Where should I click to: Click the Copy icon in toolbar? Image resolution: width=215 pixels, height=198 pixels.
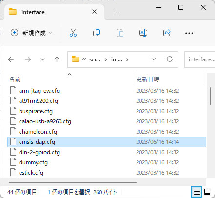point(97,33)
